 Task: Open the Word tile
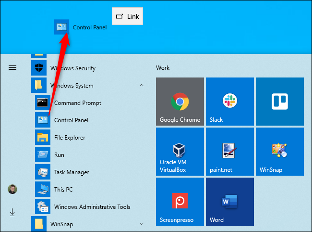point(229,201)
